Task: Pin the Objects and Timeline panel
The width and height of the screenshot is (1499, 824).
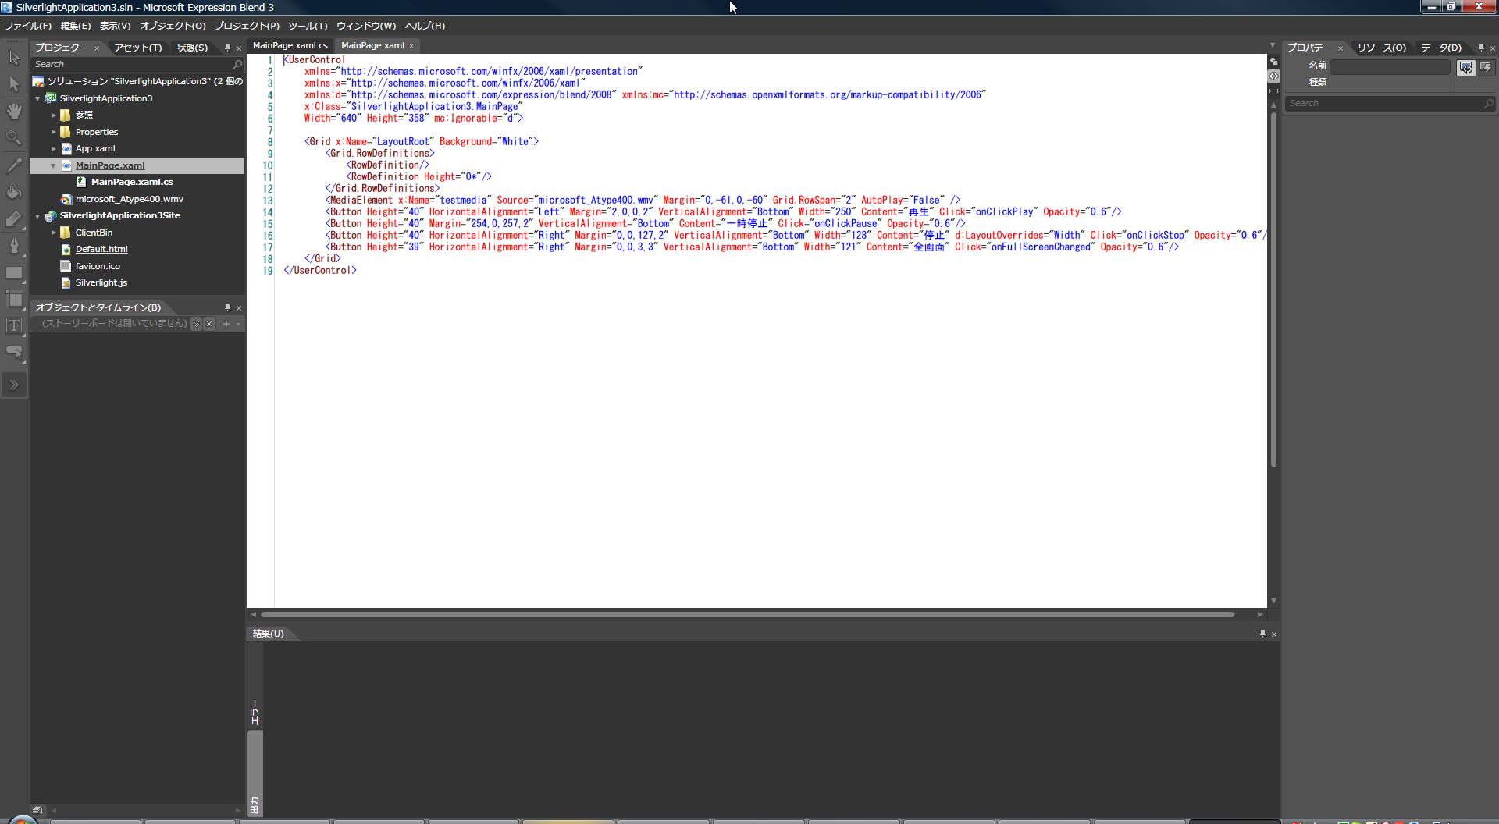Action: tap(227, 307)
